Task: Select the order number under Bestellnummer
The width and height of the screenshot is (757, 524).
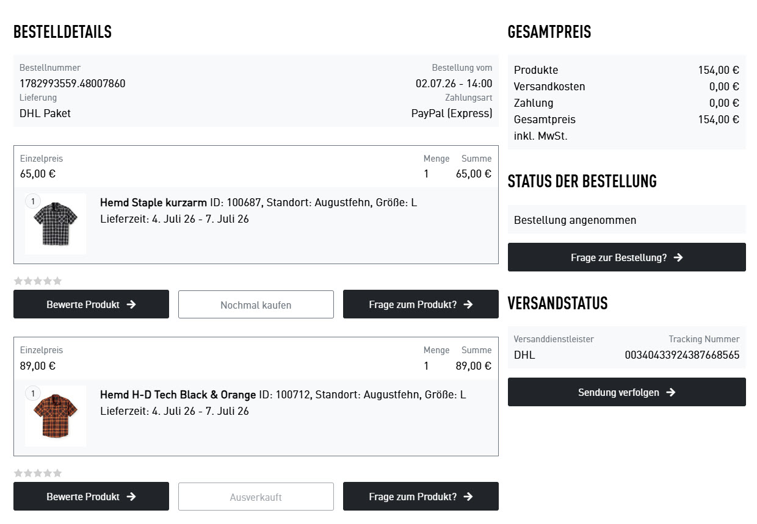Action: (x=73, y=84)
